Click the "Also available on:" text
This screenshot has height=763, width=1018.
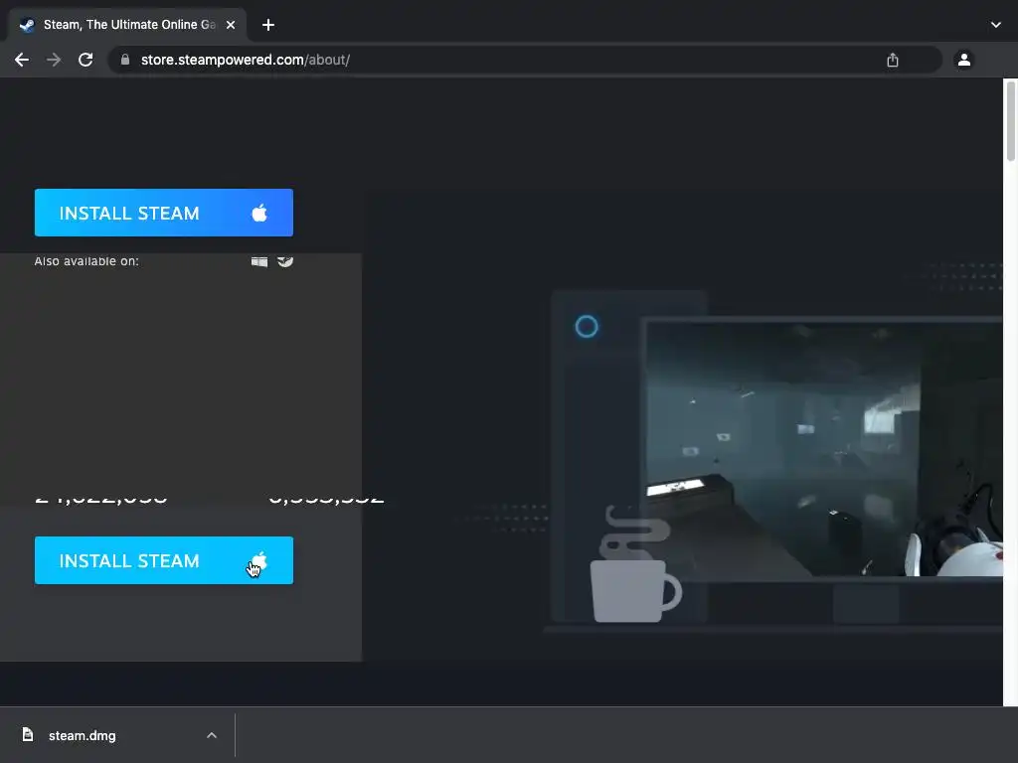click(86, 261)
